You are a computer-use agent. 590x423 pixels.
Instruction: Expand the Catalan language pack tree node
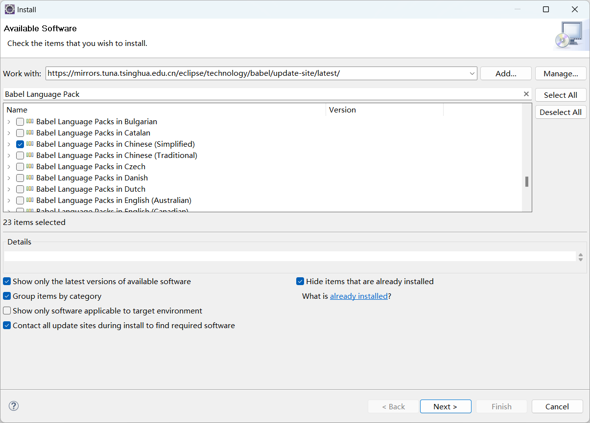[9, 133]
